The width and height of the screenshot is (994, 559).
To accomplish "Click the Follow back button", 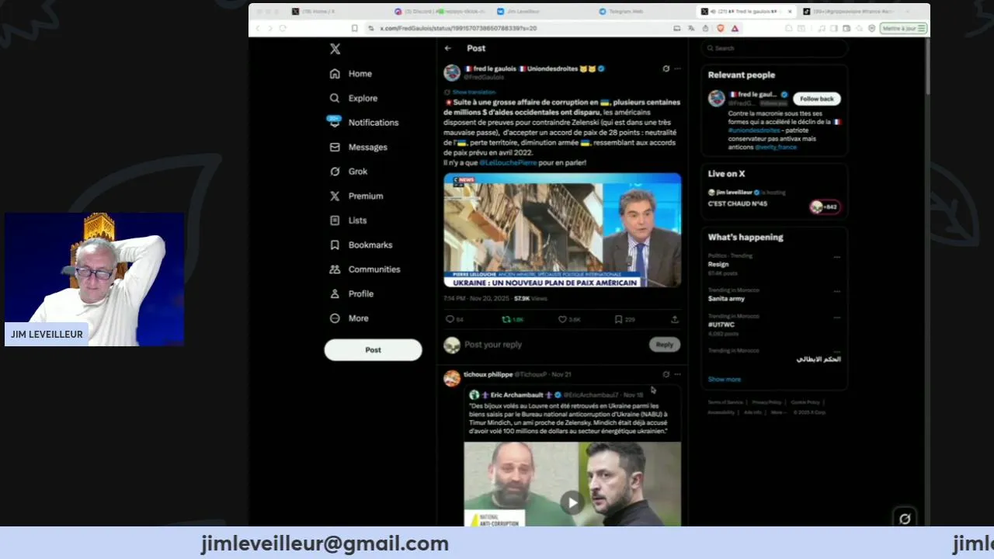I will click(x=817, y=99).
